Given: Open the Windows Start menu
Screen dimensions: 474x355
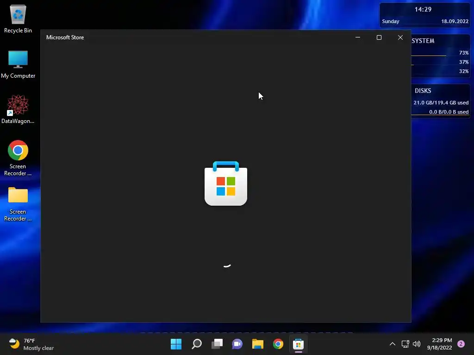Looking at the screenshot, I should (x=176, y=344).
